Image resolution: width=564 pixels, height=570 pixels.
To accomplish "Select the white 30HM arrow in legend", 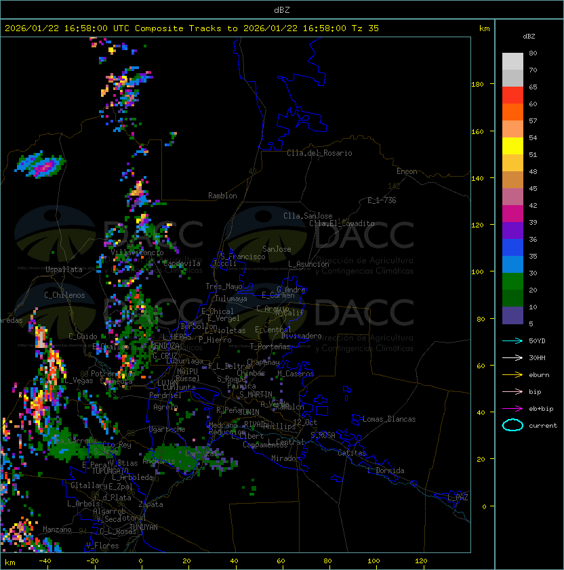I will [512, 358].
